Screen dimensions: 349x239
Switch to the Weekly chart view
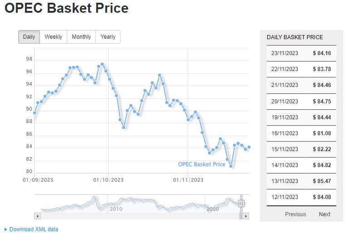[x=53, y=37]
